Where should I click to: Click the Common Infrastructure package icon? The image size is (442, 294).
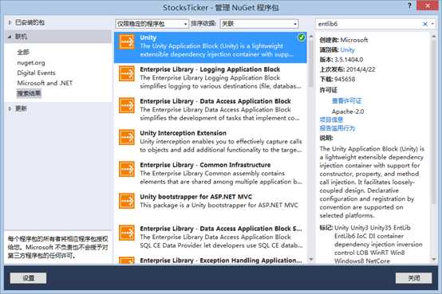click(127, 169)
